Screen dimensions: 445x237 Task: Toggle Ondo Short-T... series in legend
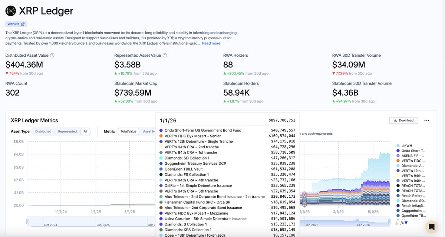pos(411,151)
